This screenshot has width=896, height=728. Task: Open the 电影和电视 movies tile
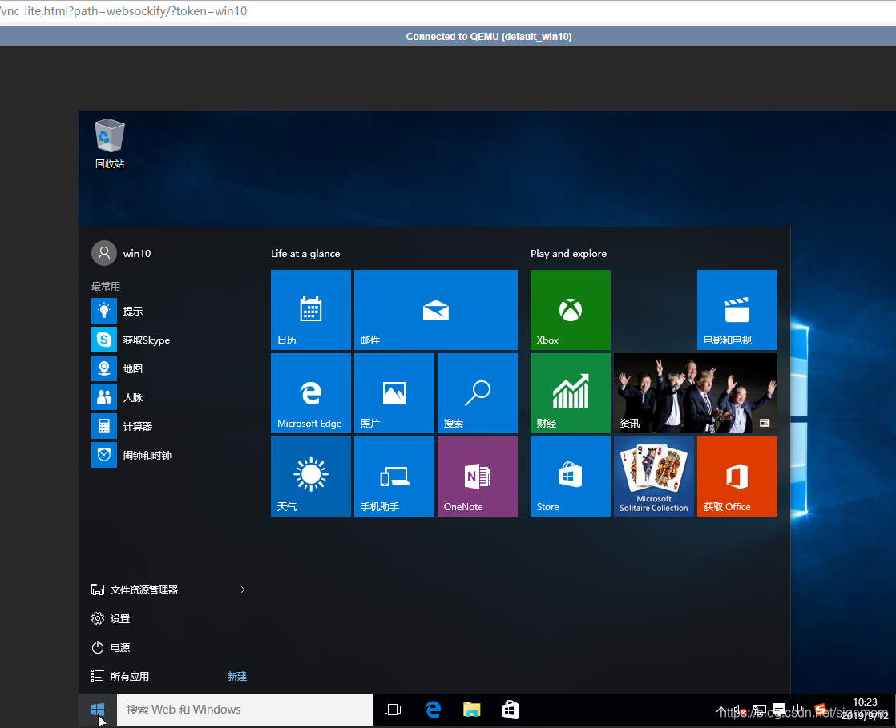coord(737,310)
